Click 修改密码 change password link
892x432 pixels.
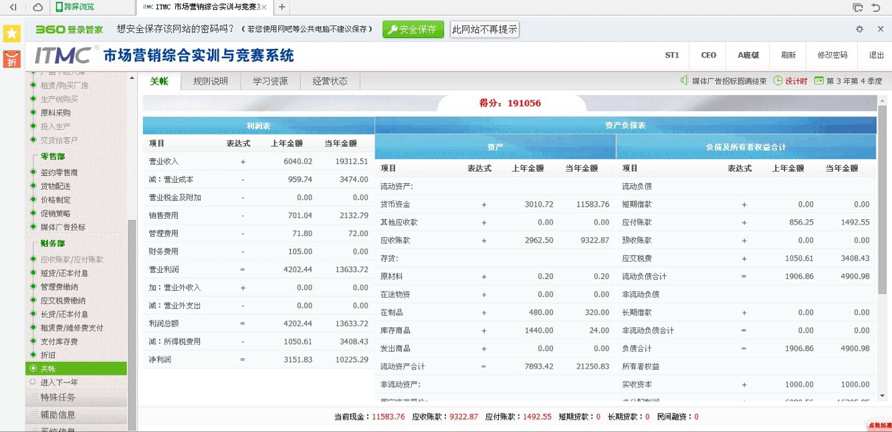coord(832,56)
